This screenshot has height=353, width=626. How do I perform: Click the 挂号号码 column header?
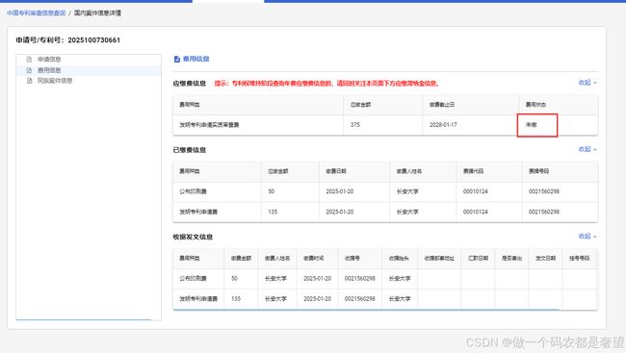[x=579, y=258]
